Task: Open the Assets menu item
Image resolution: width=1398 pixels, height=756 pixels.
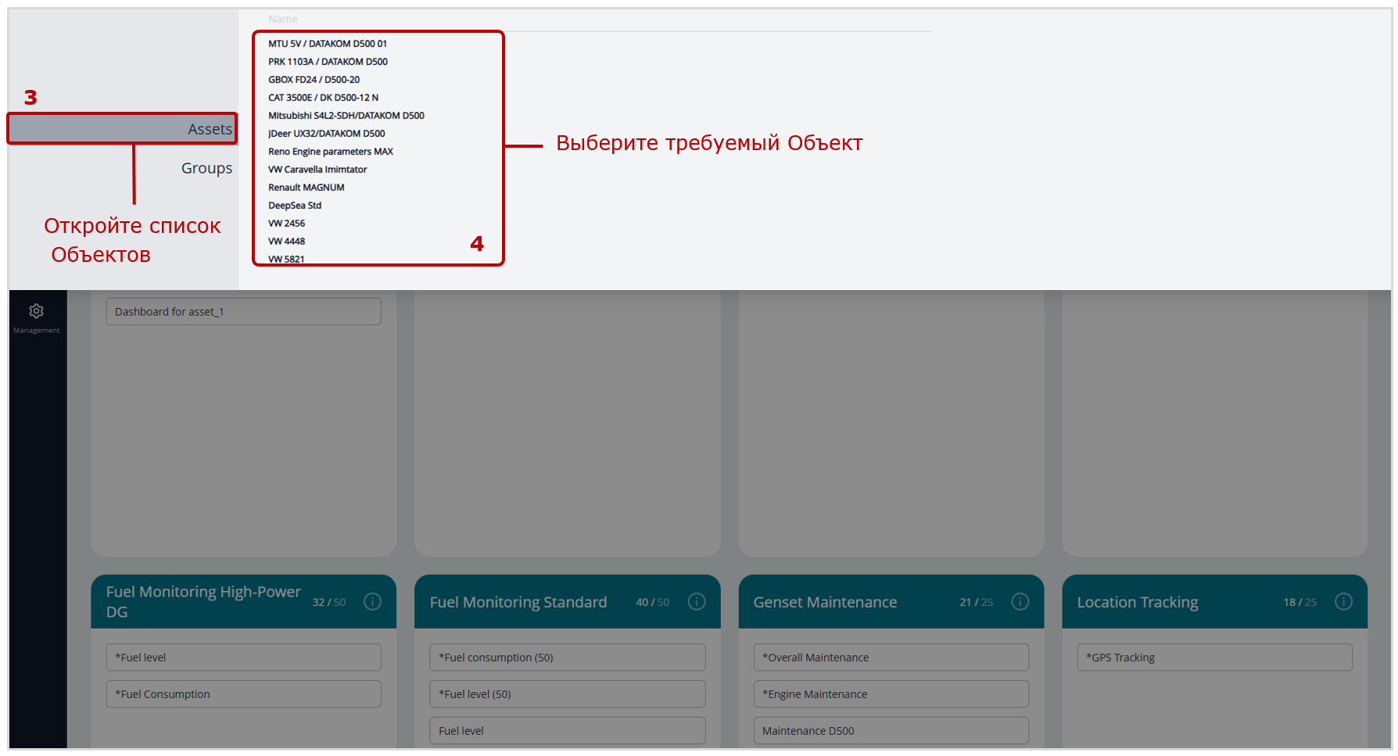Action: (210, 129)
